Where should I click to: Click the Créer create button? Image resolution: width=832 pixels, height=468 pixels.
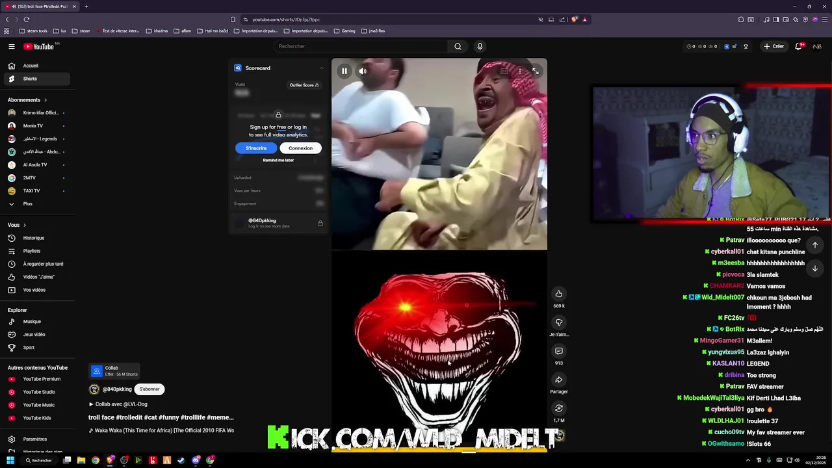(x=774, y=46)
